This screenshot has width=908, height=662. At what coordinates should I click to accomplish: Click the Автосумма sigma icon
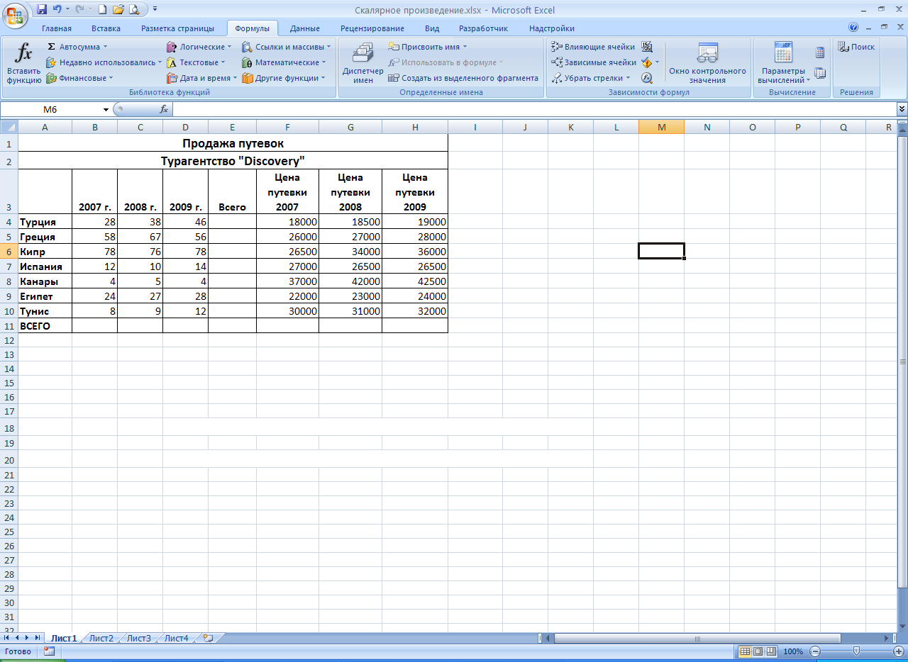tap(51, 47)
